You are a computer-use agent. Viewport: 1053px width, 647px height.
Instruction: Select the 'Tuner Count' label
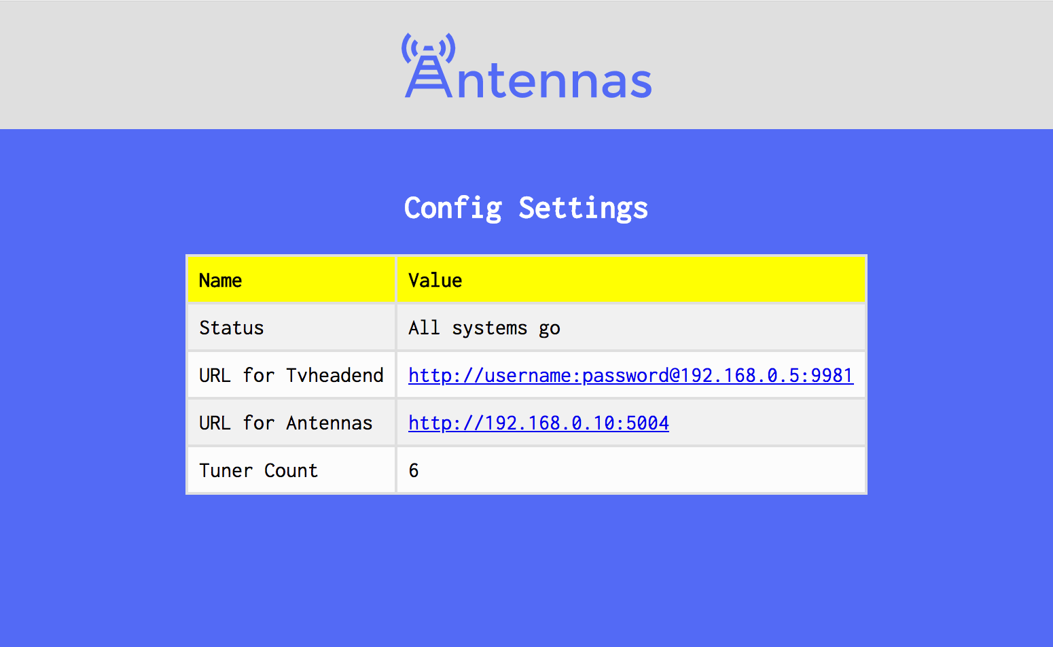click(x=258, y=470)
